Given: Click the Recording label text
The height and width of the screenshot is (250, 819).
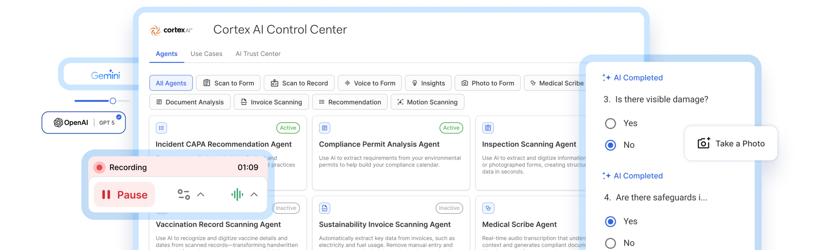Looking at the screenshot, I should [128, 168].
